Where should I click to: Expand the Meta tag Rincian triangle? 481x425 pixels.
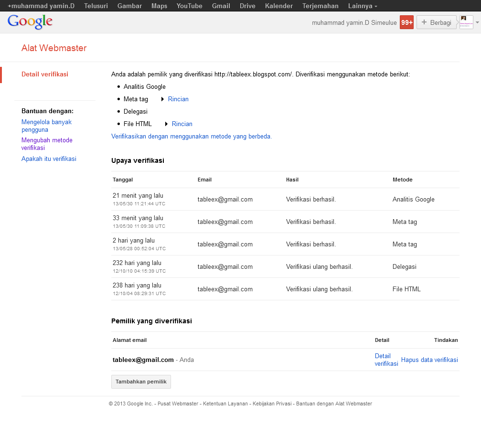162,99
